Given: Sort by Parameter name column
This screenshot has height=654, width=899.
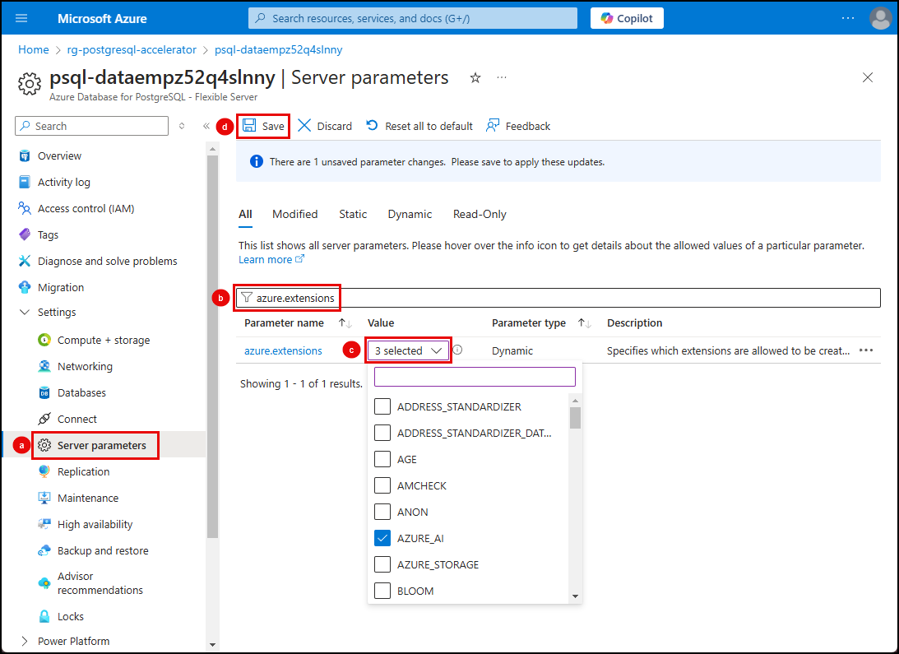Looking at the screenshot, I should (345, 323).
